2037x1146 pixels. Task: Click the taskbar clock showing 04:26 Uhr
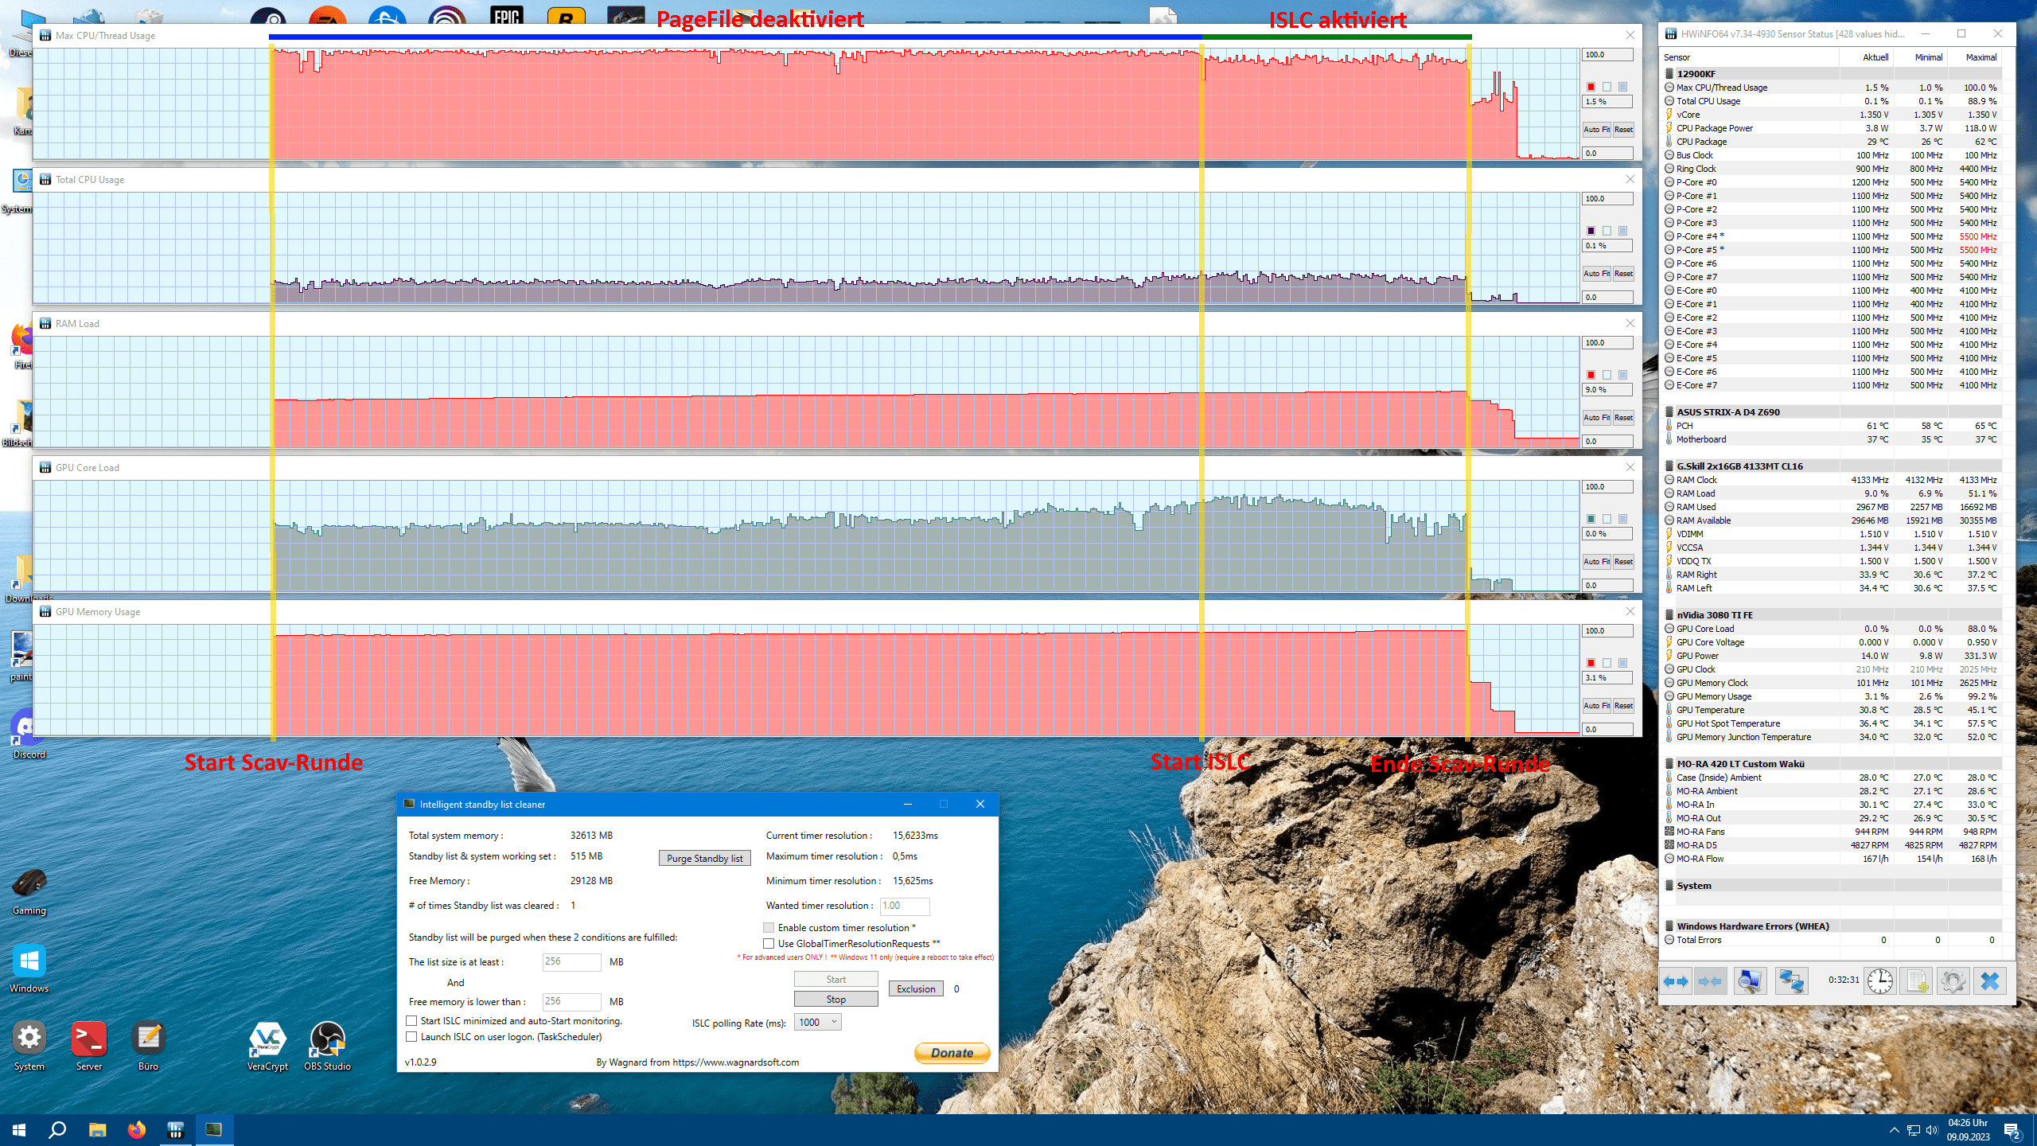point(1969,1130)
